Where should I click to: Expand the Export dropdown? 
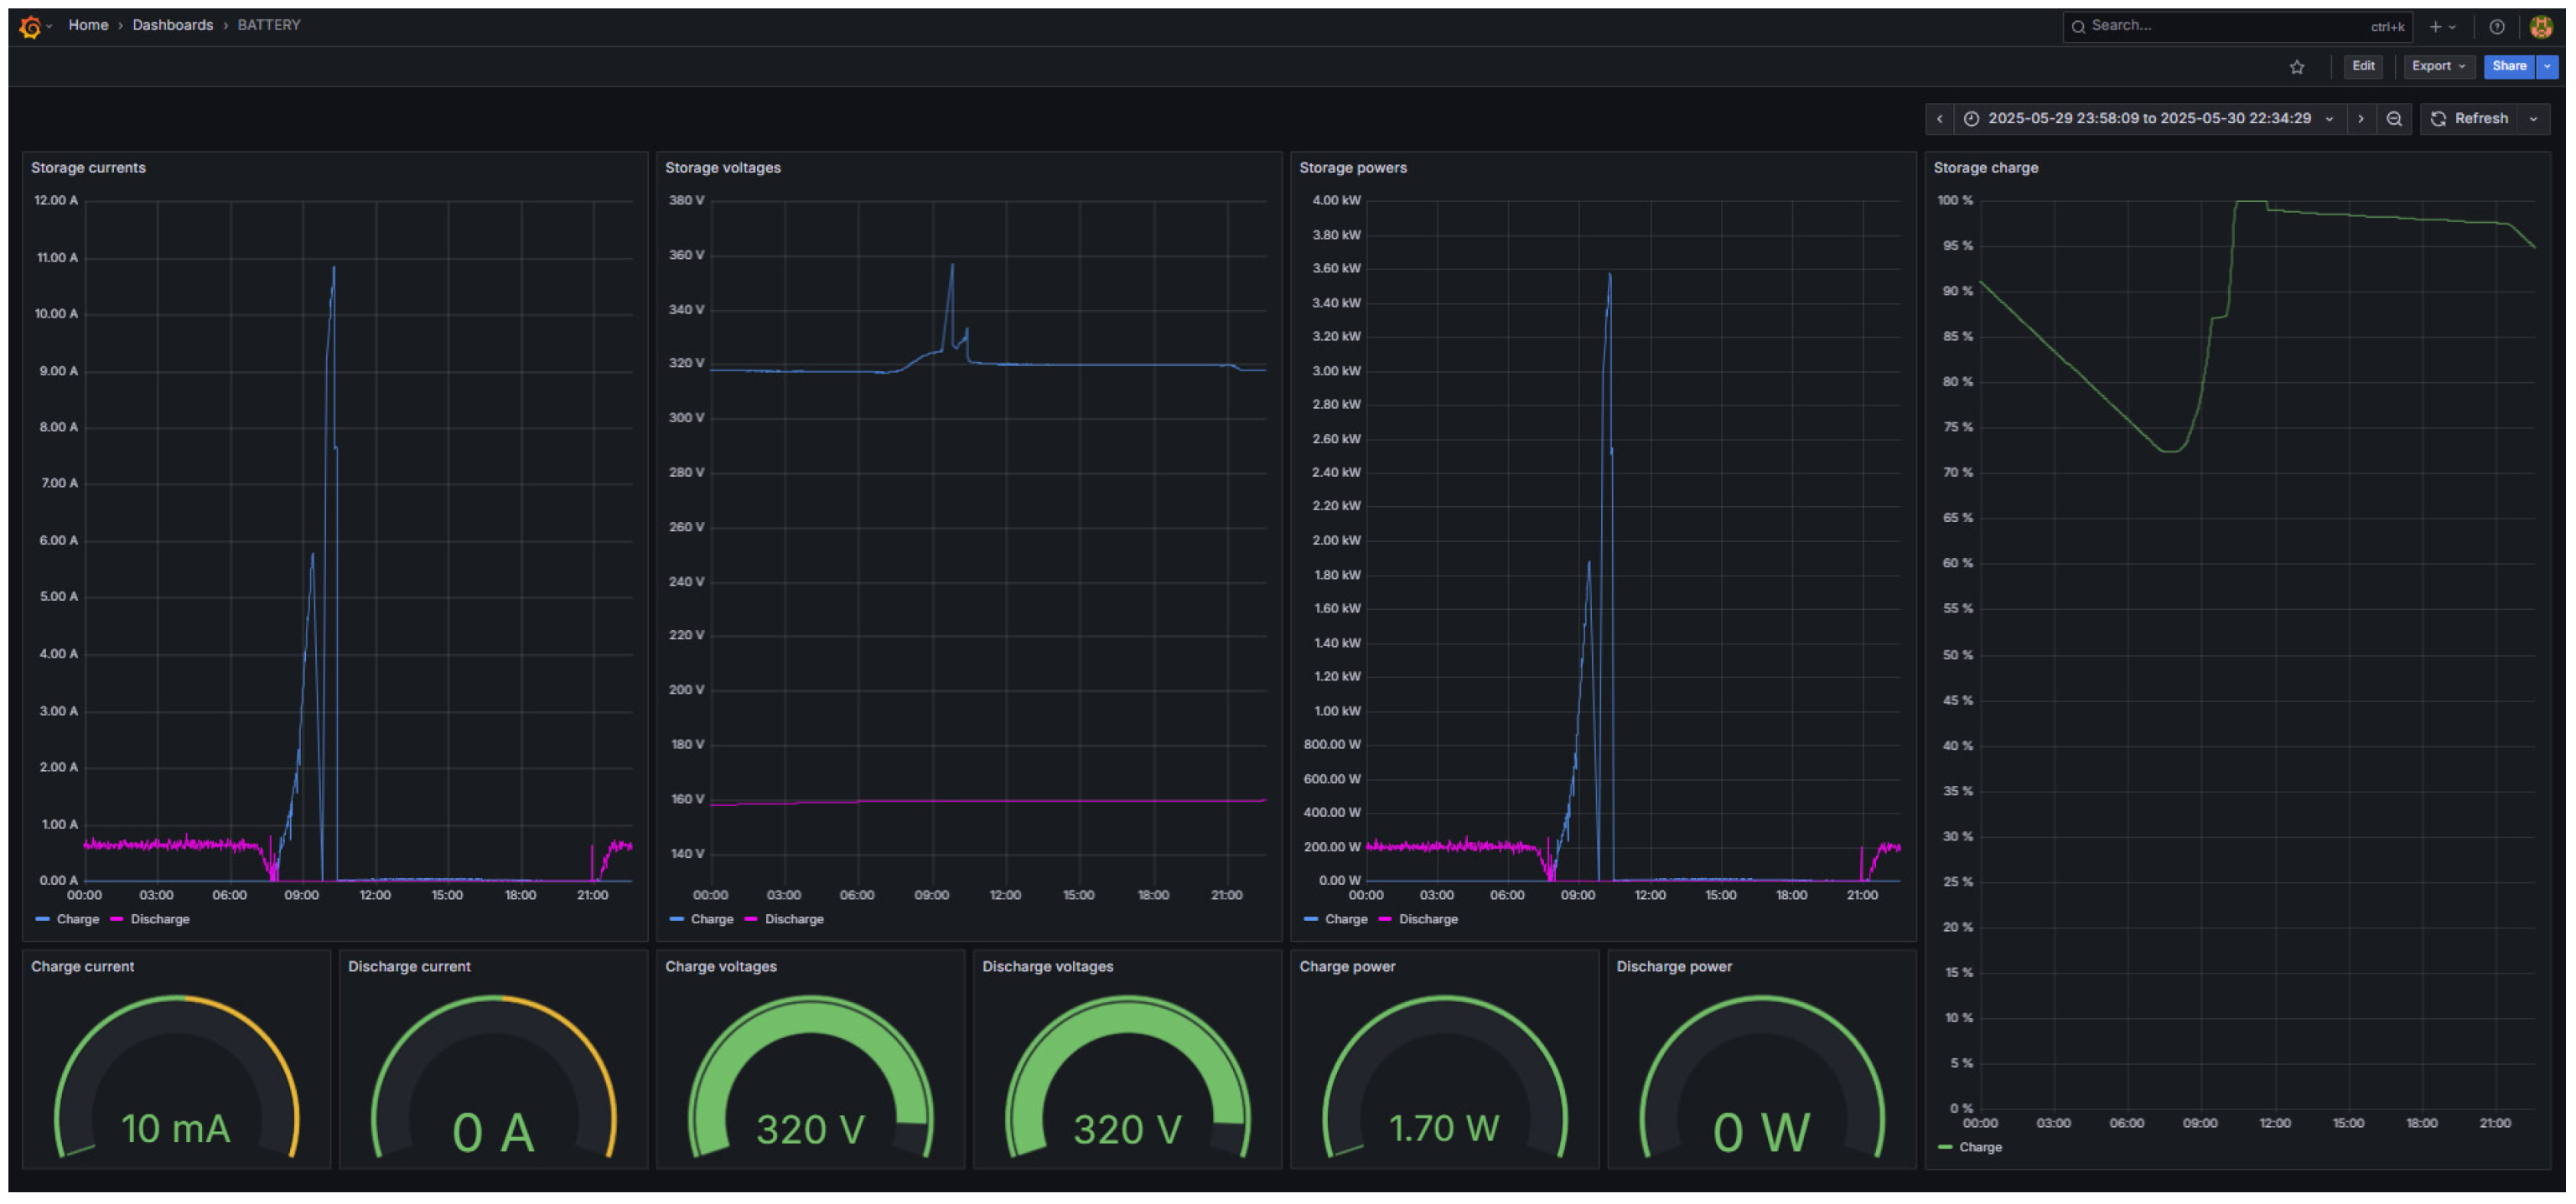[2438, 67]
